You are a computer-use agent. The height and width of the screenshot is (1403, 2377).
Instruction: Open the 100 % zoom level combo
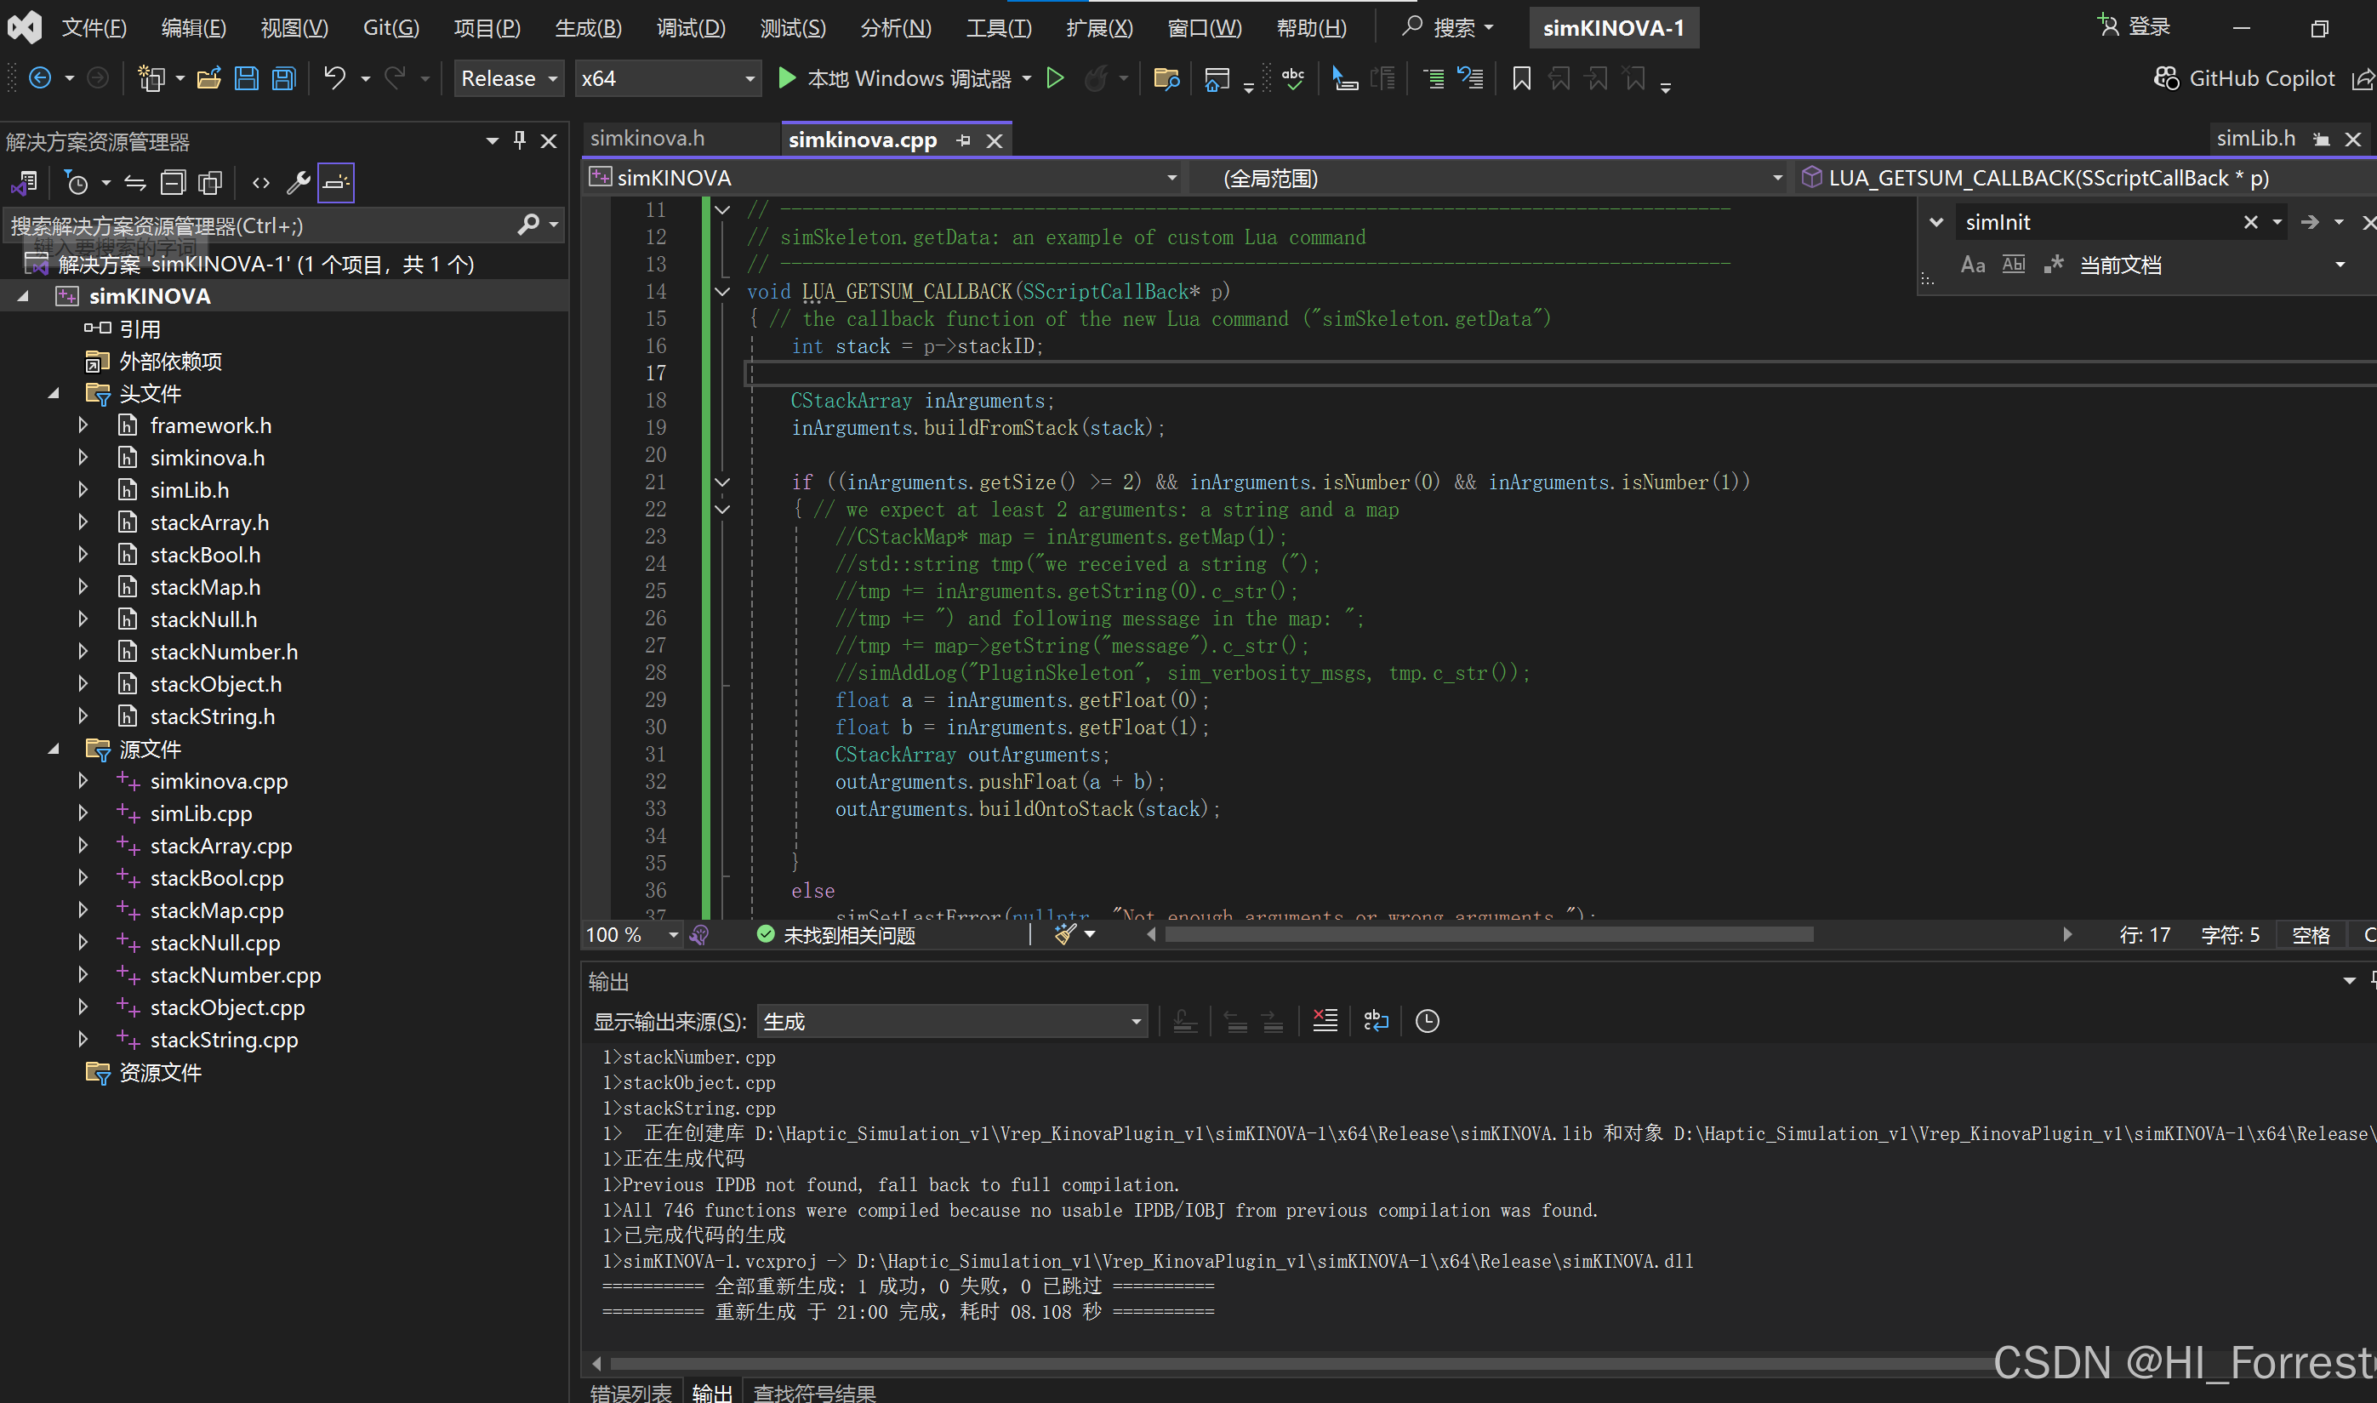pyautogui.click(x=631, y=935)
